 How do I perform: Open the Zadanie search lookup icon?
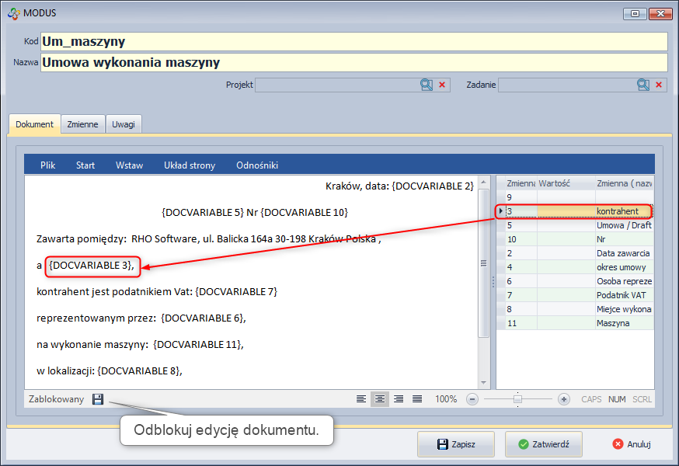pos(643,85)
